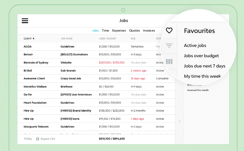Open the columns layout icon
The image size is (244, 151).
coord(169,62)
